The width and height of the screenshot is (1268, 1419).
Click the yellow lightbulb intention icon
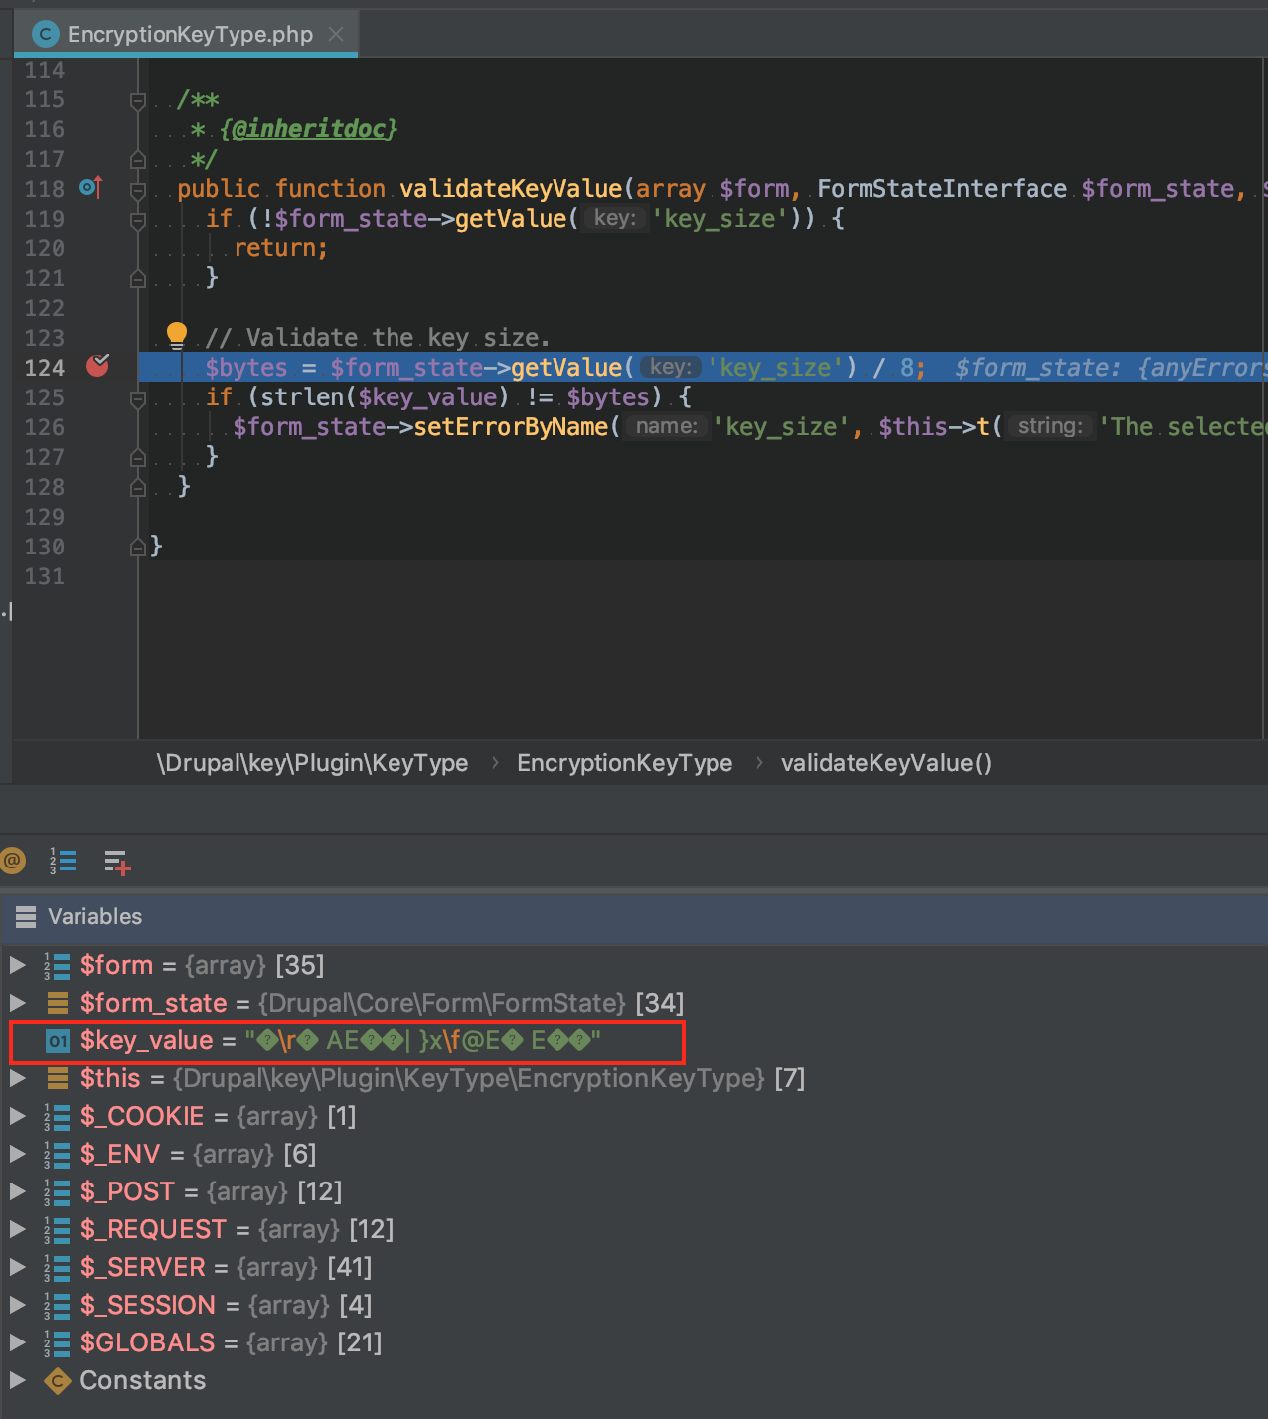point(176,335)
